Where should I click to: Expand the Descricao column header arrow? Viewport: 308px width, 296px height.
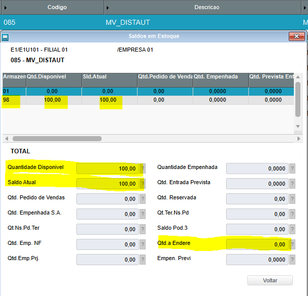[107, 8]
